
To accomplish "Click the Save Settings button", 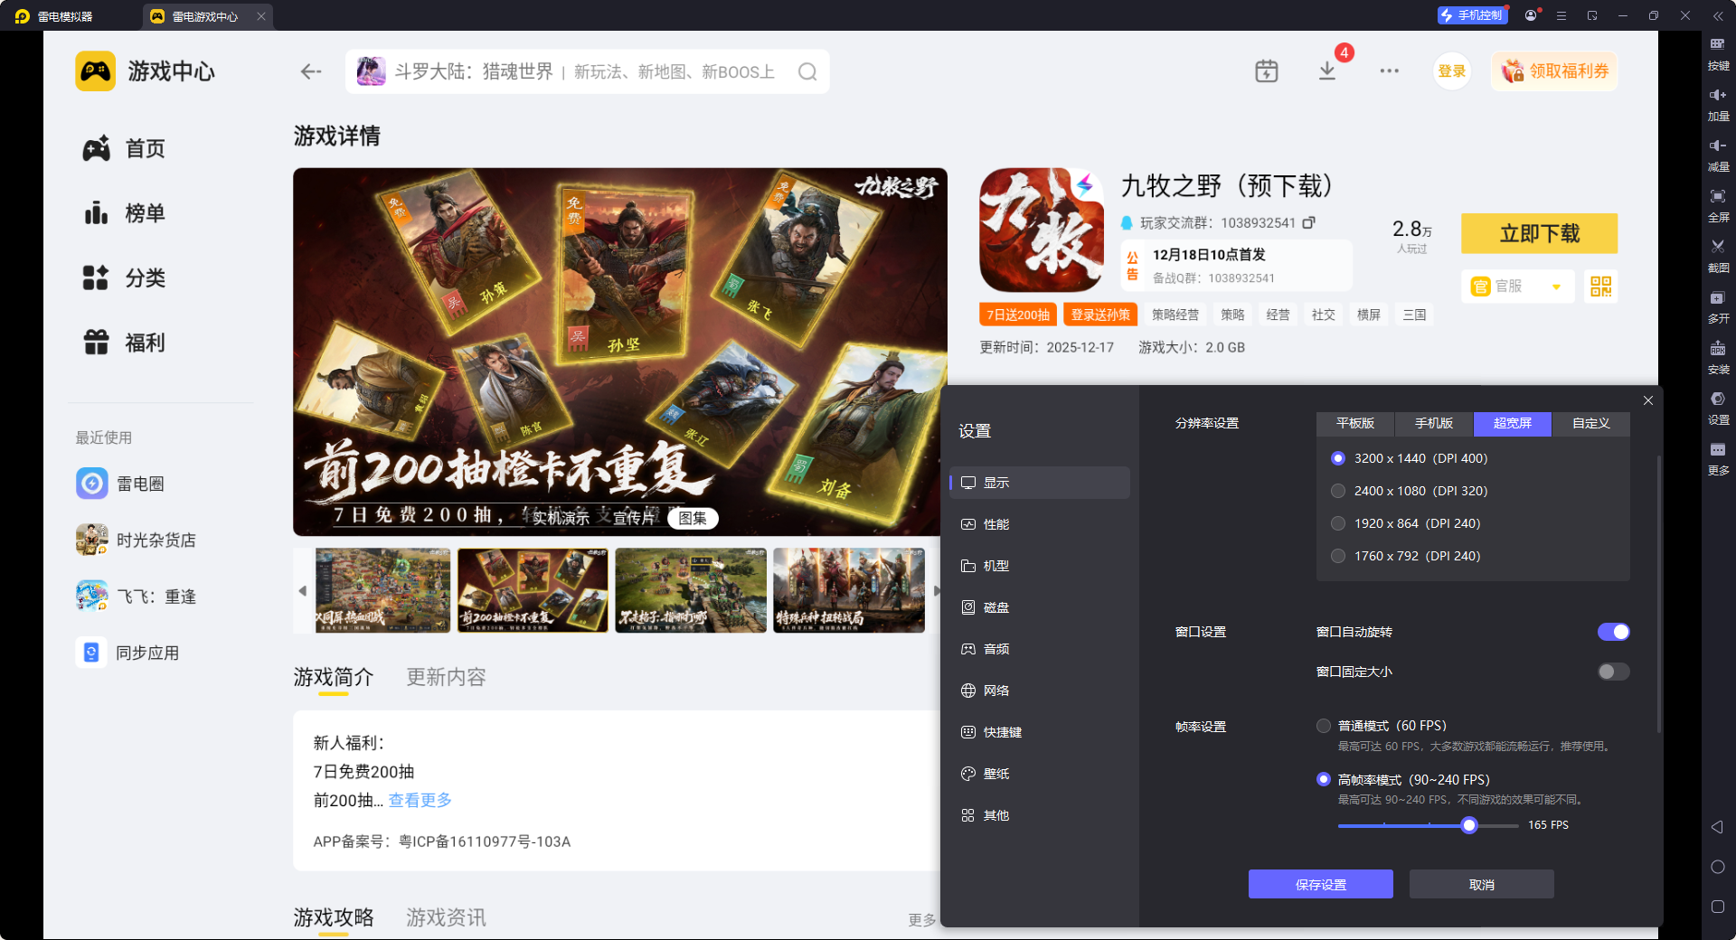I will tap(1320, 884).
